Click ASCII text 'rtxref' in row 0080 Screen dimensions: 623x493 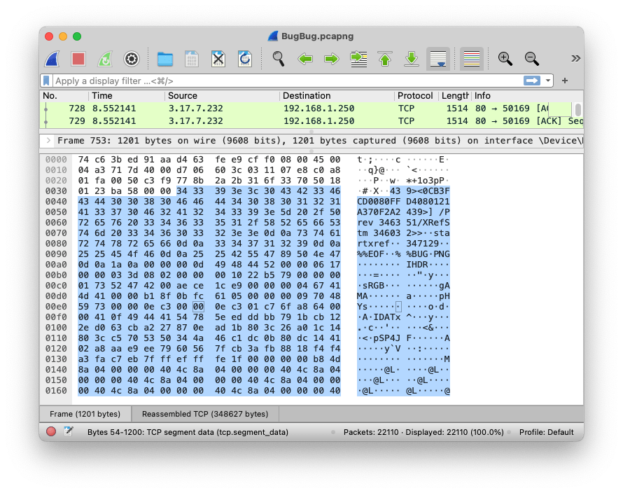[x=374, y=244]
